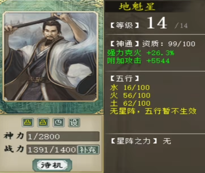Click the yellow closed-lock icon

pos(28,122)
